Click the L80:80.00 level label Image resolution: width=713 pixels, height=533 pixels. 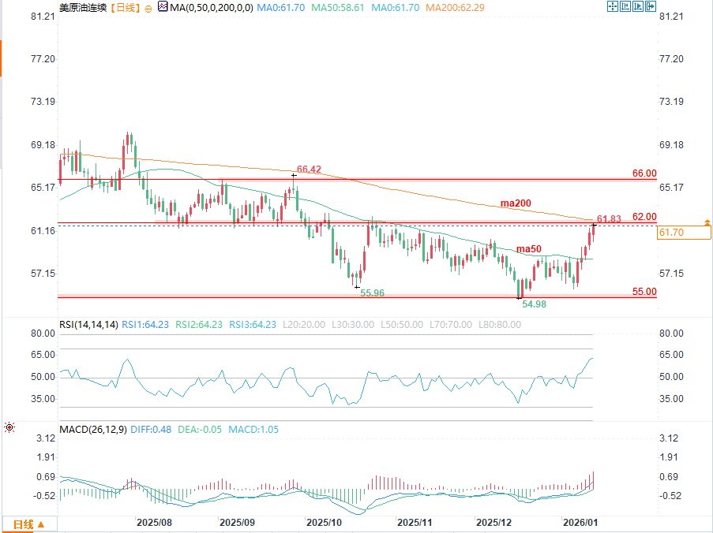click(x=500, y=325)
